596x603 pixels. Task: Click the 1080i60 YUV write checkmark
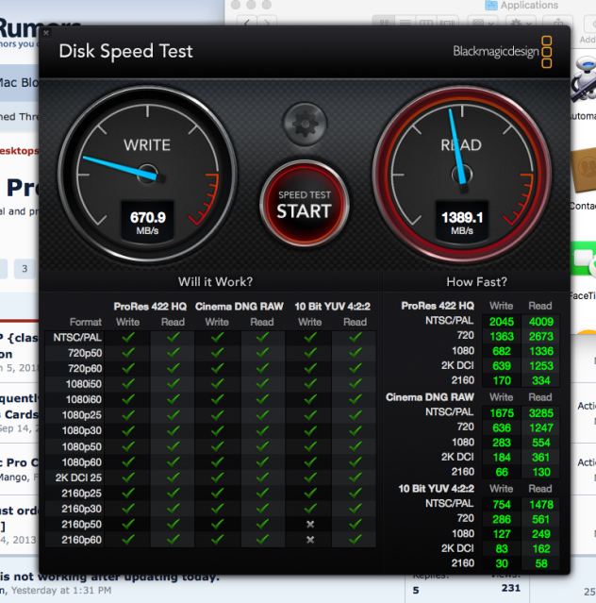click(x=310, y=399)
